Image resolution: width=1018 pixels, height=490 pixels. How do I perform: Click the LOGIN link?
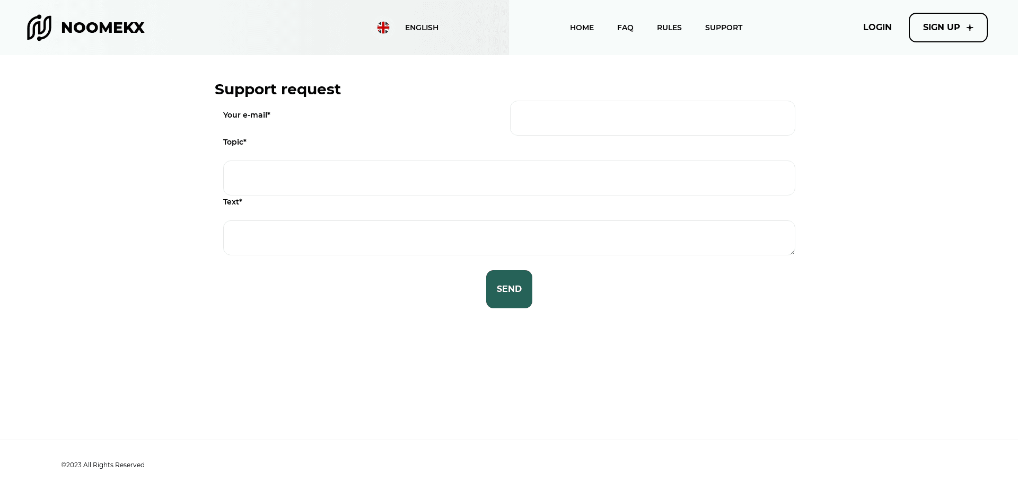click(877, 27)
